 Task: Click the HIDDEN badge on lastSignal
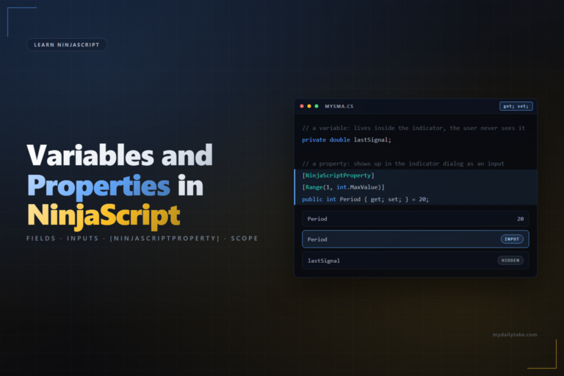pos(510,261)
